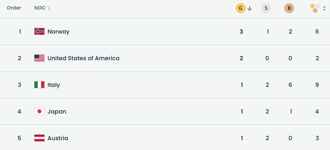Click the Austria flag icon

click(x=39, y=138)
